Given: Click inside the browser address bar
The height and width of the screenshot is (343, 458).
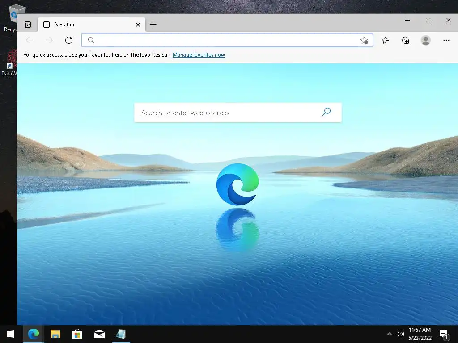Looking at the screenshot, I should click(x=227, y=40).
